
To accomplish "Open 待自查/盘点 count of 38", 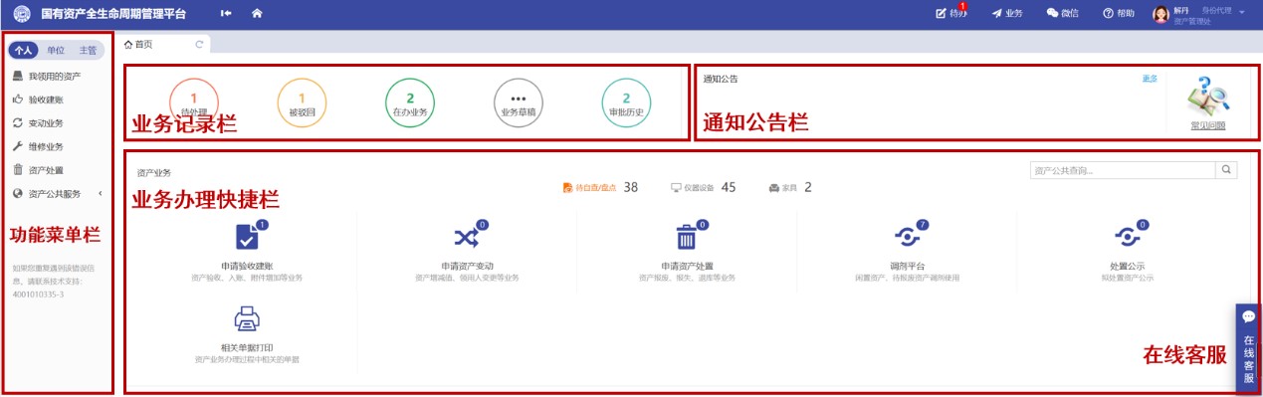I will [x=600, y=187].
